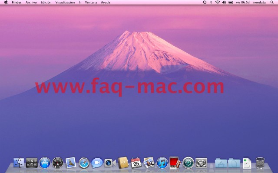
Task: Show battery status in menu bar
Action: point(231,2)
